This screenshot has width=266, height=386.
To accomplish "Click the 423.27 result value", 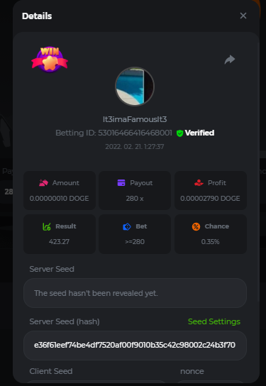I will tap(59, 242).
